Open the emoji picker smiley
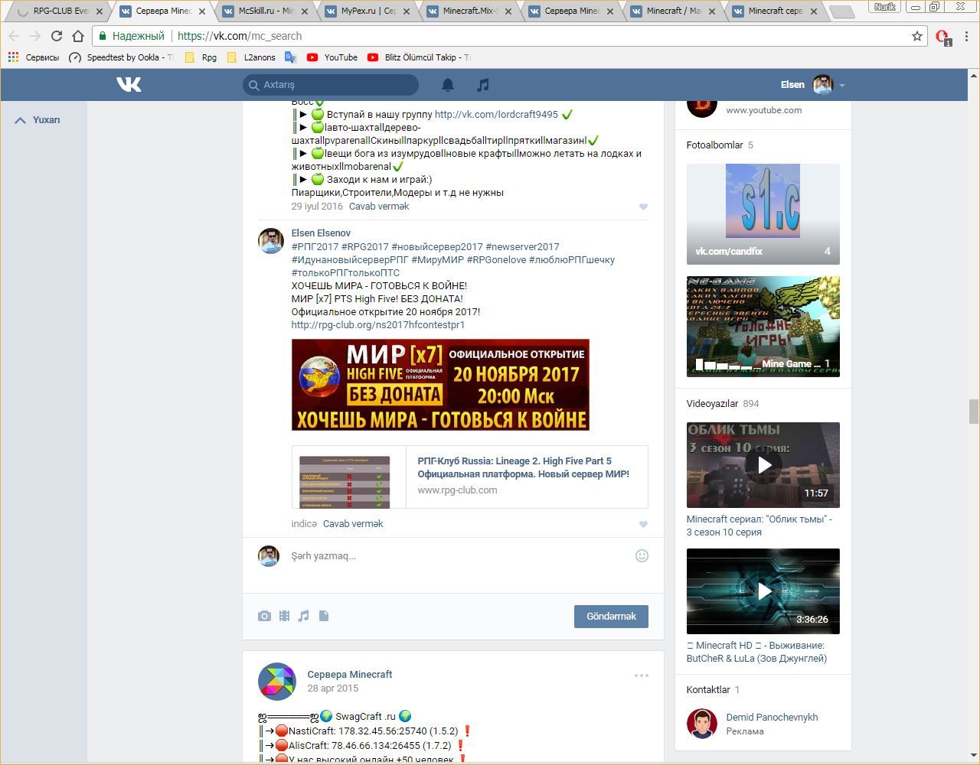The height and width of the screenshot is (765, 980). pos(642,556)
